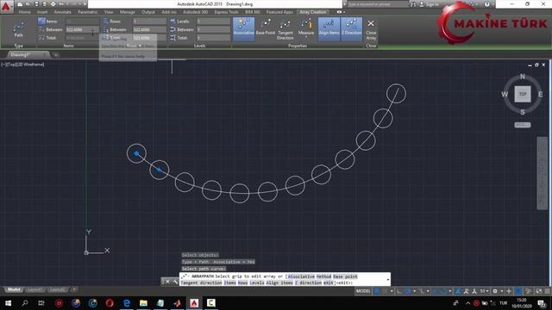The image size is (552, 310).
Task: Click the Model layout tab
Action: pos(14,289)
